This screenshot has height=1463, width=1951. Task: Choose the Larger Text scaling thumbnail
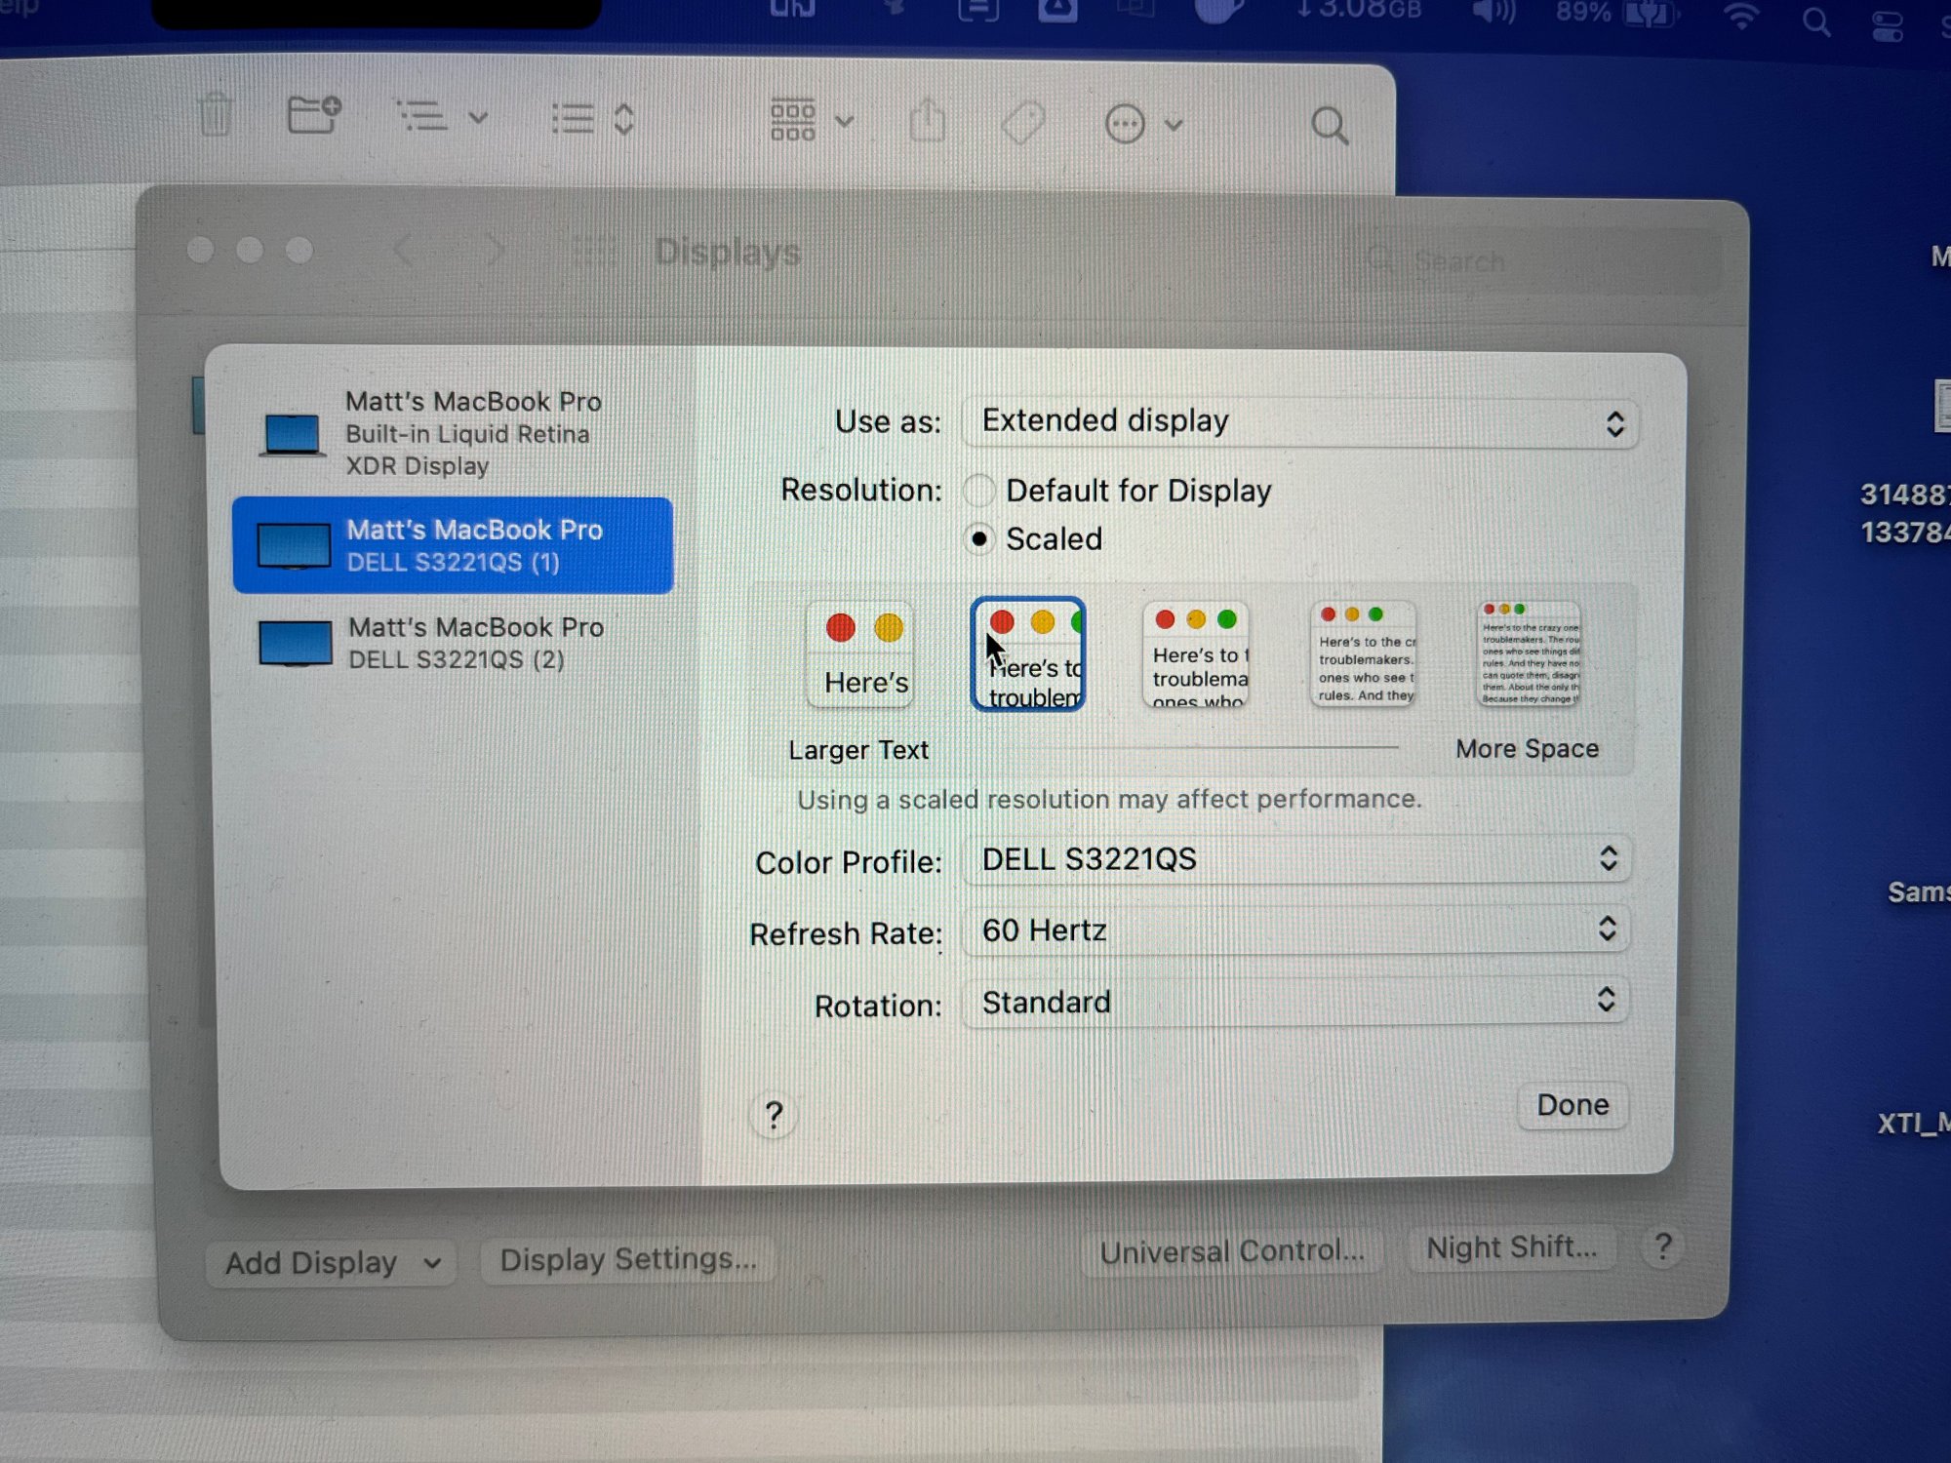click(x=860, y=653)
